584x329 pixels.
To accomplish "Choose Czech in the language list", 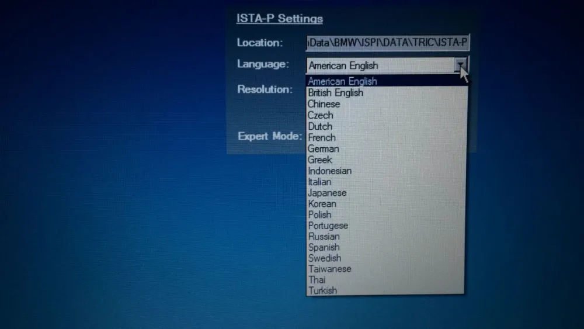I will [387, 115].
